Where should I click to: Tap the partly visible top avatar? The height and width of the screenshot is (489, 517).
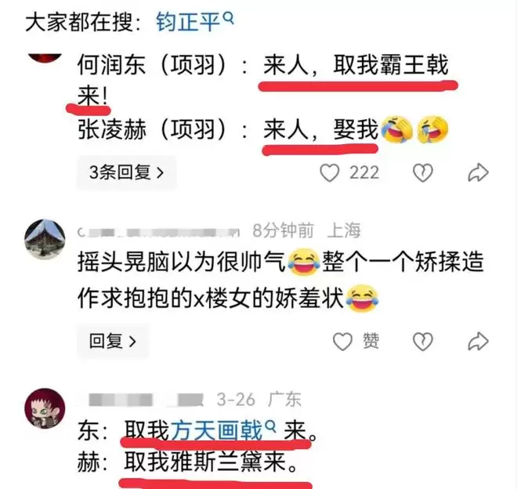click(x=45, y=58)
